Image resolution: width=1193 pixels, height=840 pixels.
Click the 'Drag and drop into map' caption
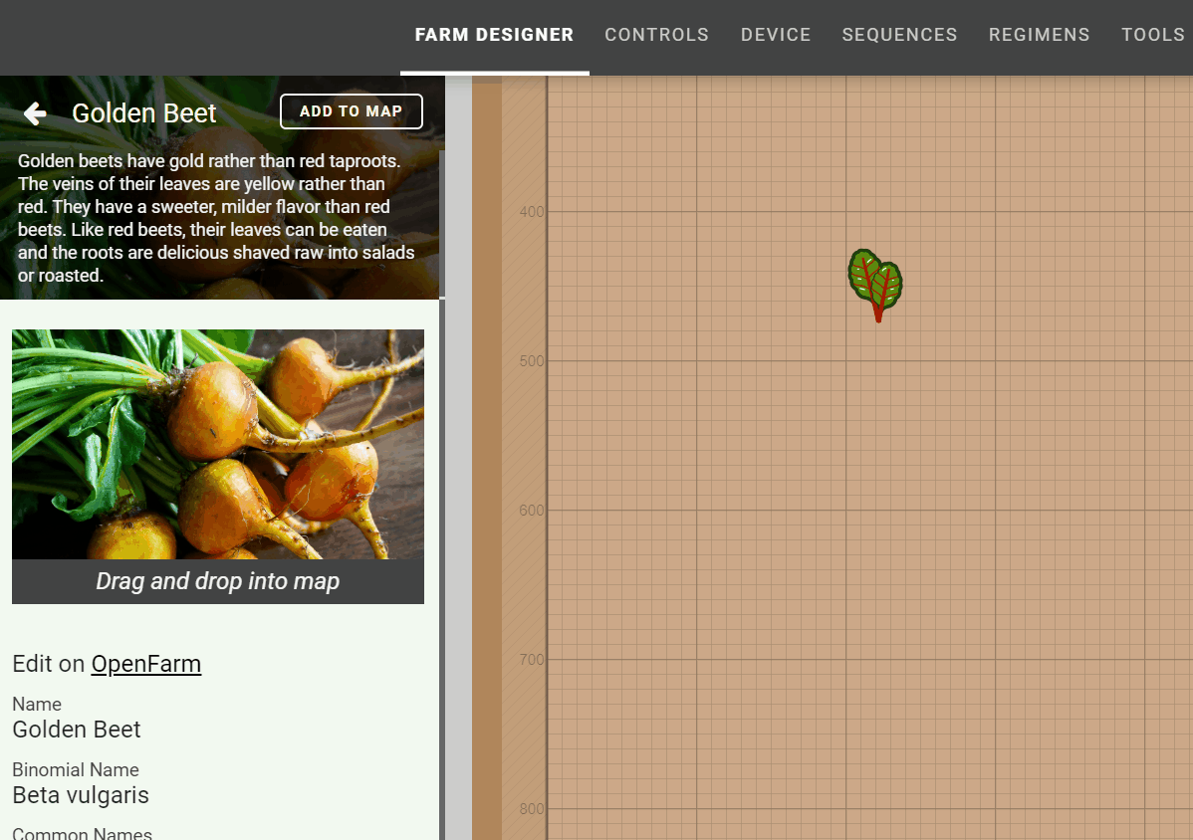coord(217,581)
